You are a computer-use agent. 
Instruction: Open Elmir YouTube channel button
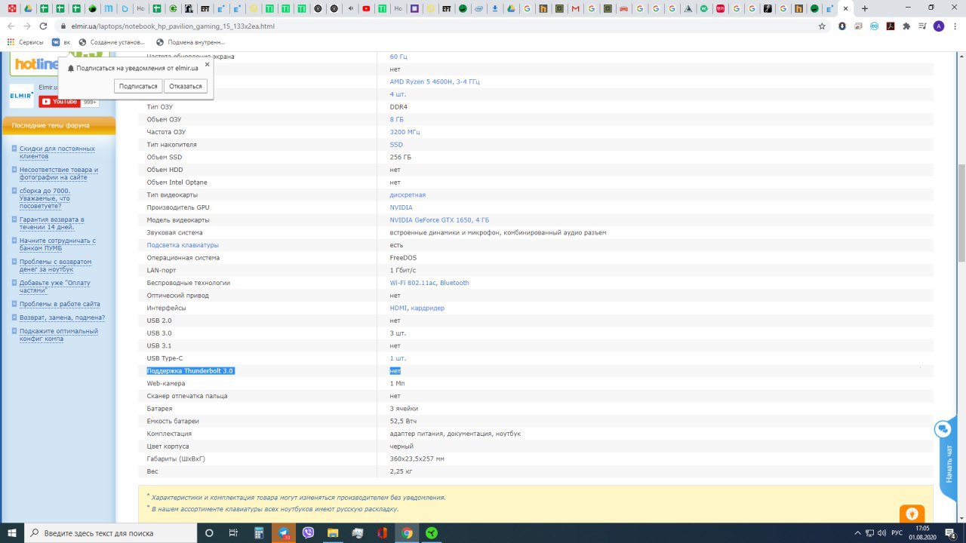click(60, 102)
